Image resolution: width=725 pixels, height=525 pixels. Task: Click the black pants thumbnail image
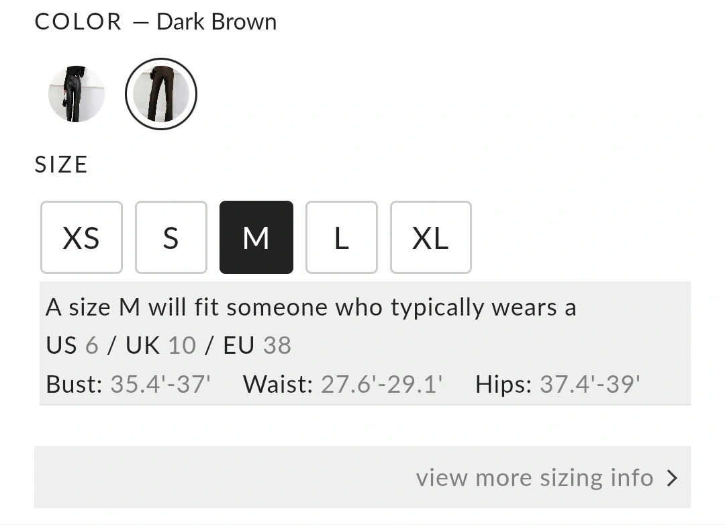77,94
